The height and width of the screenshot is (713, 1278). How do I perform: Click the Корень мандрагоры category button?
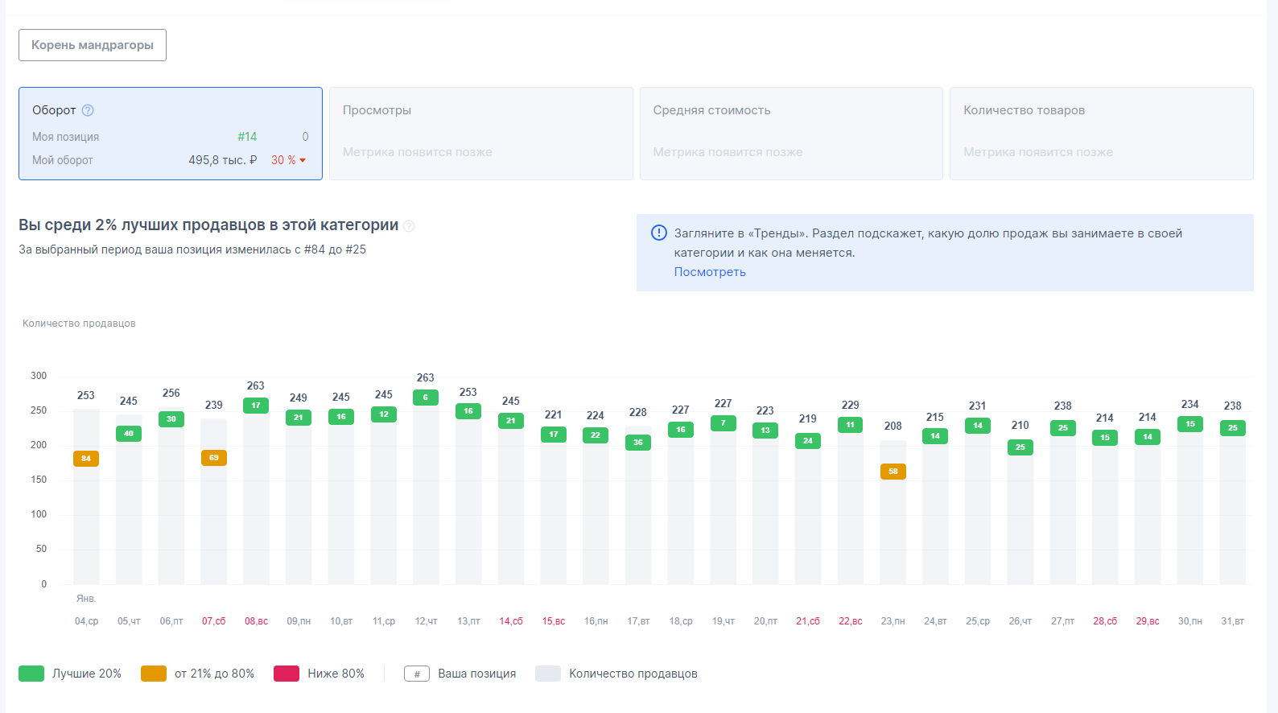(x=93, y=45)
